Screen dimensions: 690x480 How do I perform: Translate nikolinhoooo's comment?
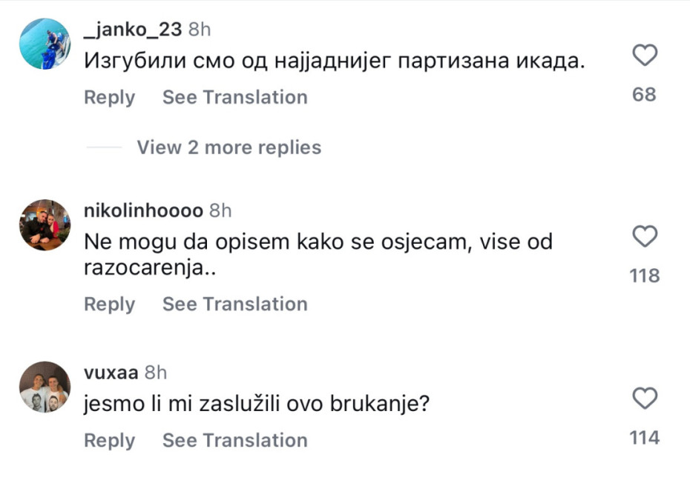[234, 304]
